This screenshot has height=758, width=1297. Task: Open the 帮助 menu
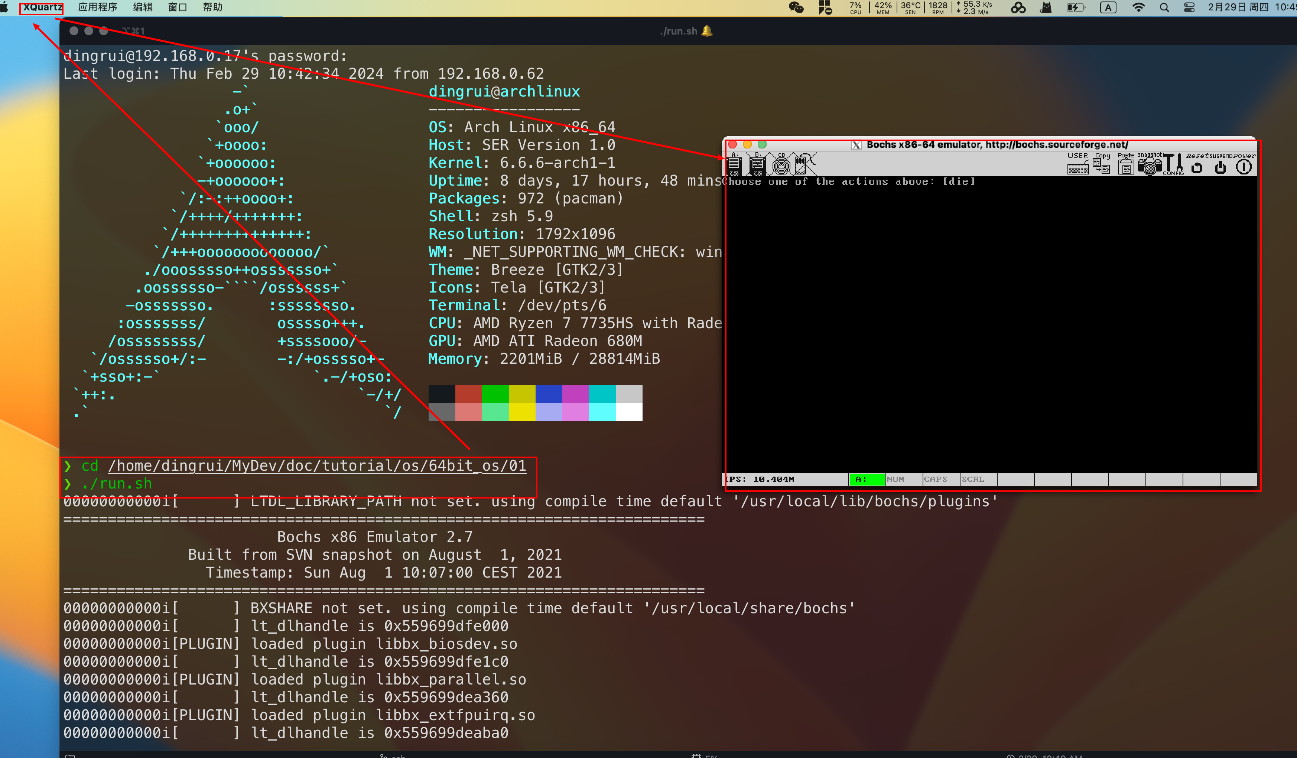212,7
